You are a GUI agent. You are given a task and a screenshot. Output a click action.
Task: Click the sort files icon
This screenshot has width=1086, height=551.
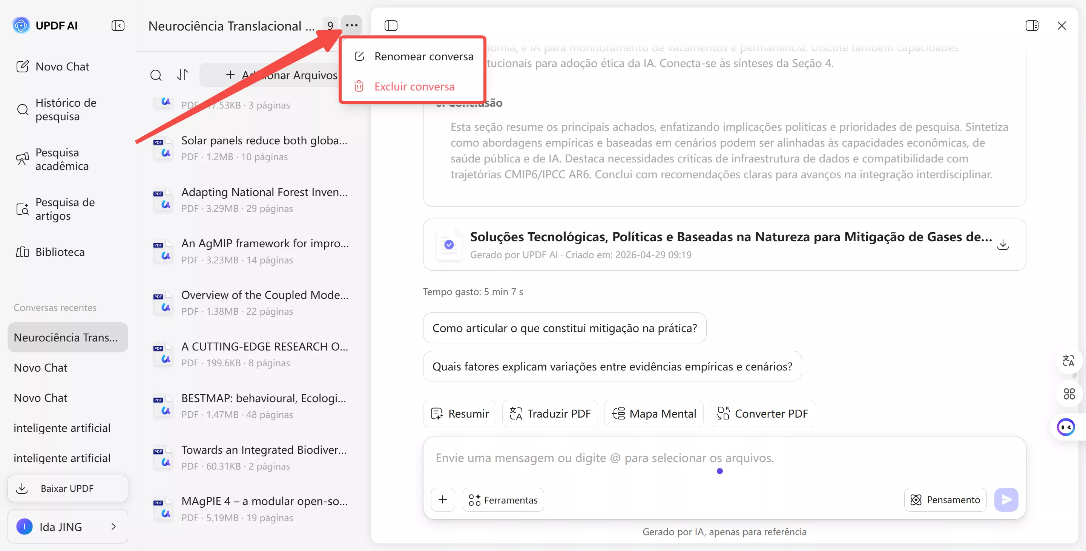click(183, 75)
